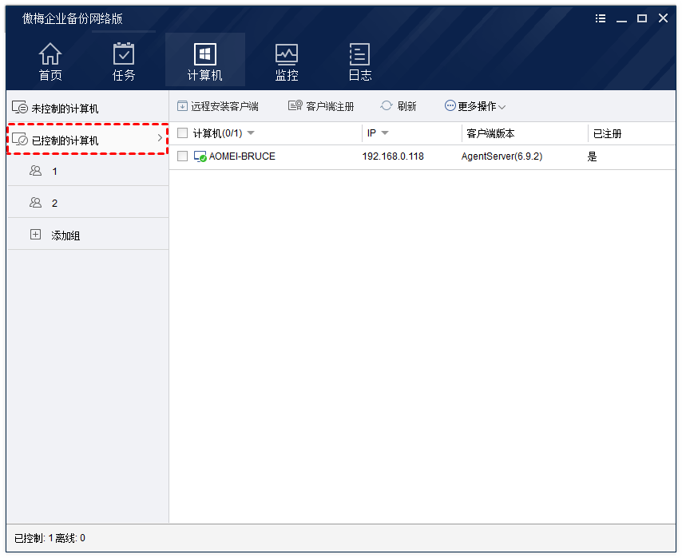Click the plus icon for 添加组

pos(35,235)
